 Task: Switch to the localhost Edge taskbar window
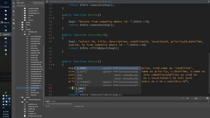(x=6, y=7)
